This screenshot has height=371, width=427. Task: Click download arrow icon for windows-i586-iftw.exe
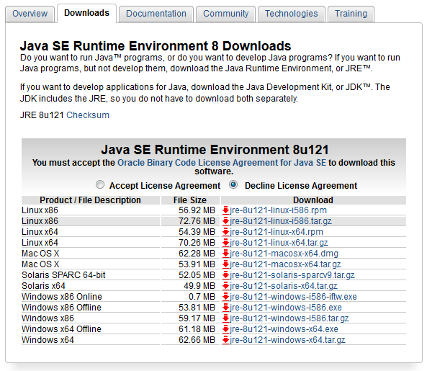(225, 296)
